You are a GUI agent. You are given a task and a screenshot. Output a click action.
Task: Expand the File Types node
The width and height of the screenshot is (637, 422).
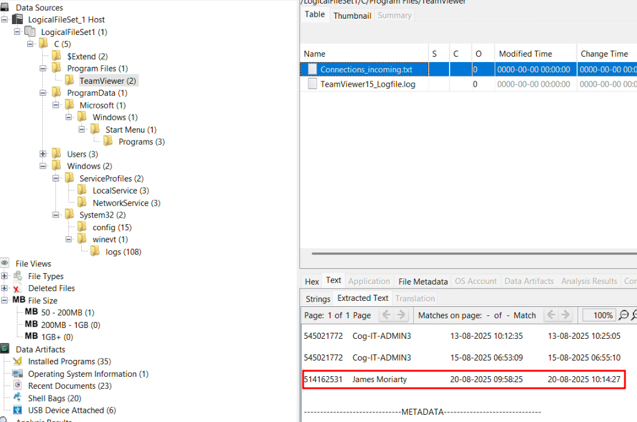pos(5,276)
